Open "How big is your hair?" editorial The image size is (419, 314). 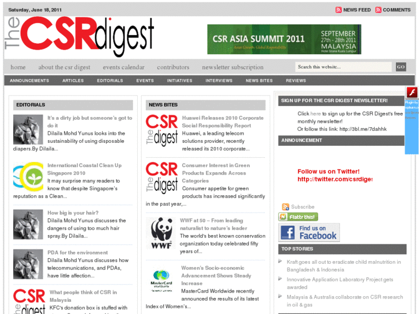coord(73,213)
